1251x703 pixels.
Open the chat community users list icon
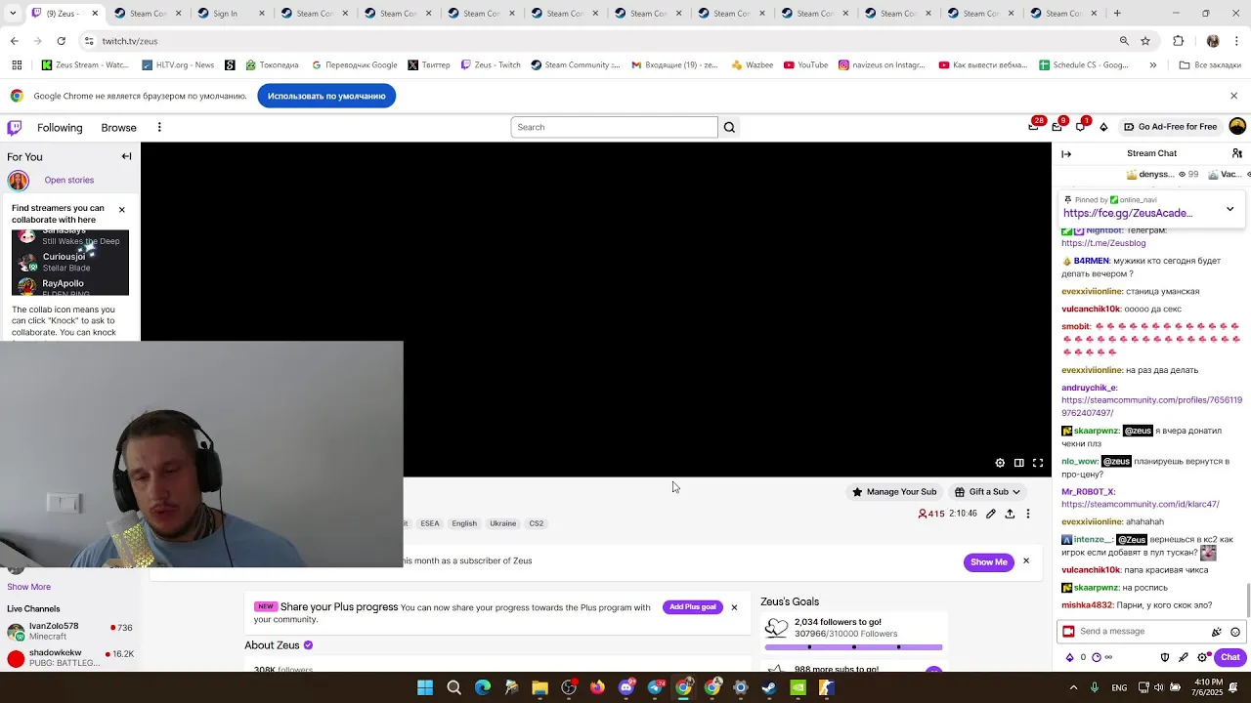click(x=1237, y=153)
